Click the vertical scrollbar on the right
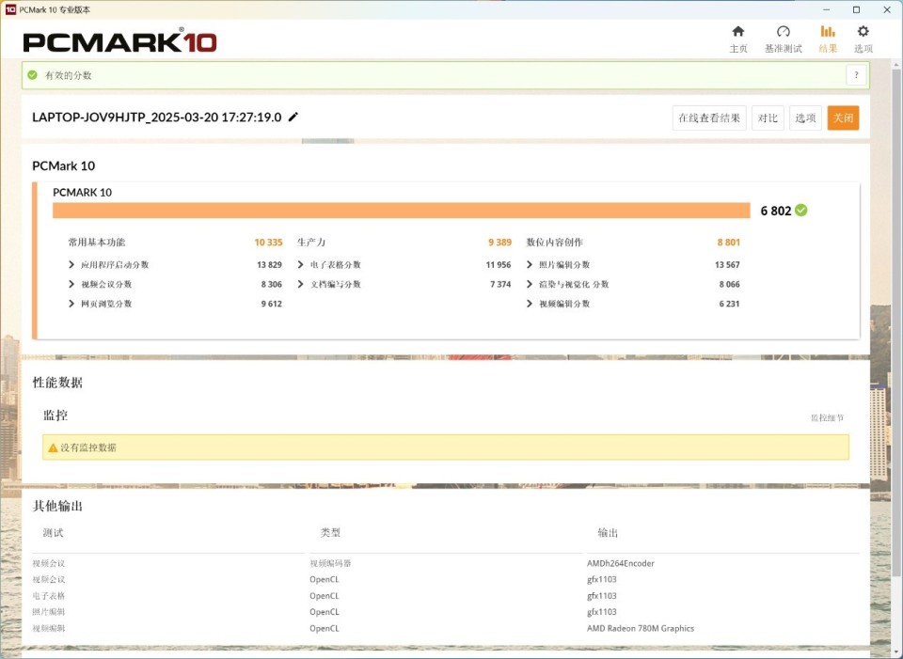Viewport: 903px width, 659px height. point(896,322)
